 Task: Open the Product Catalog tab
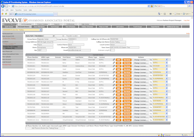click(x=42, y=24)
